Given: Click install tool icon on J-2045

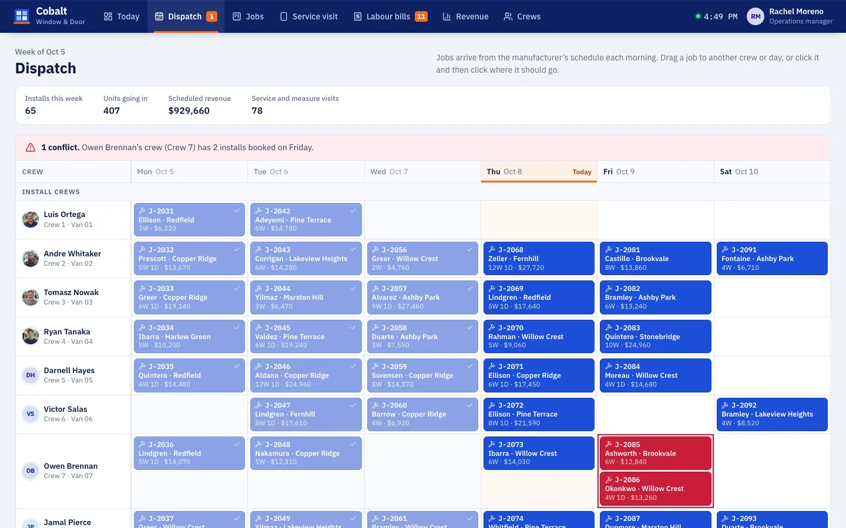Looking at the screenshot, I should click(258, 327).
